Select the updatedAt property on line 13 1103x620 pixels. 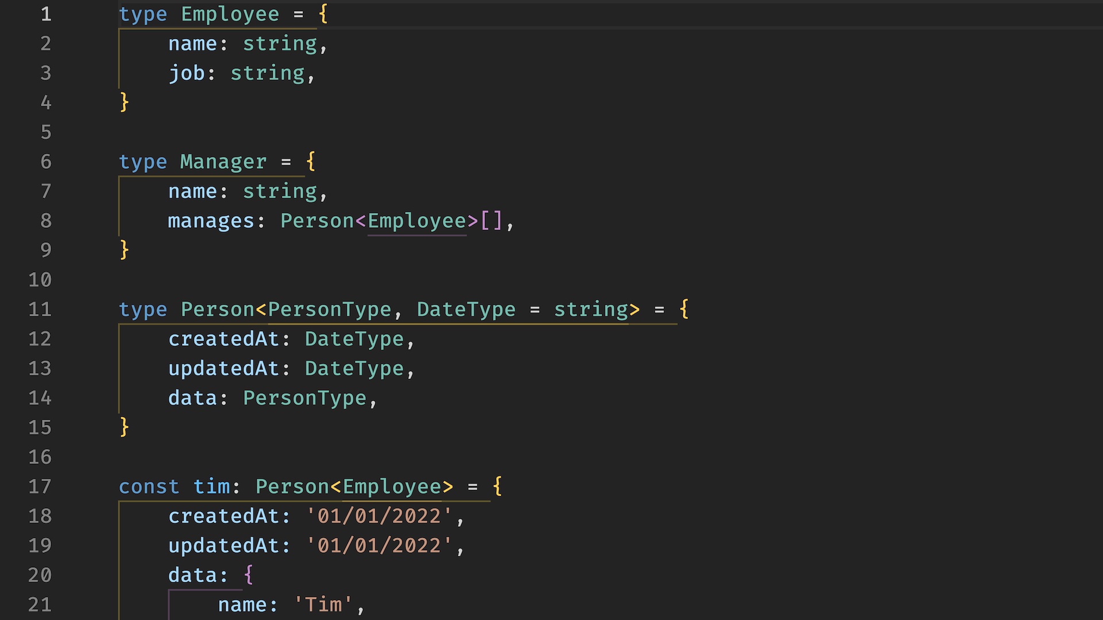(x=224, y=368)
